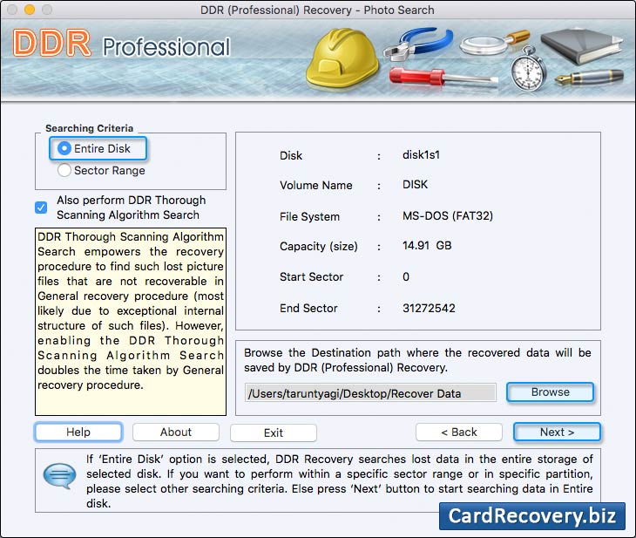The image size is (636, 538).
Task: Click the window minimize yellow button
Action: tap(30, 10)
